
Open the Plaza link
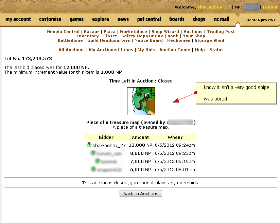(x=110, y=32)
